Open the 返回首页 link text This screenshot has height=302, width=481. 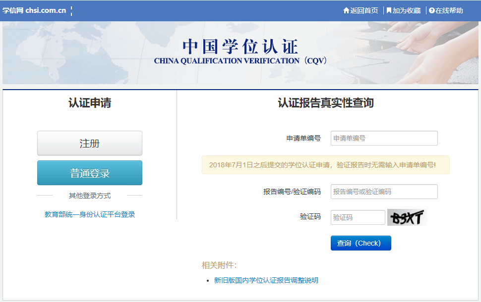364,10
